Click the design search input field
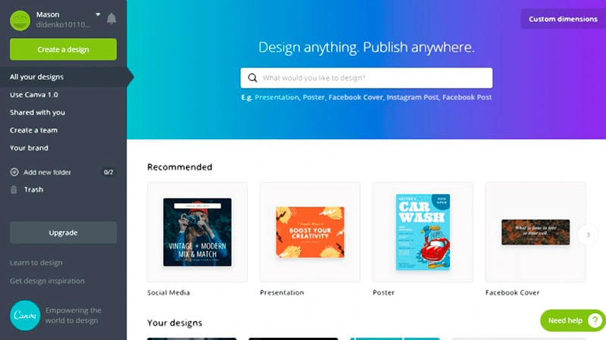Image resolution: width=606 pixels, height=340 pixels. (367, 78)
